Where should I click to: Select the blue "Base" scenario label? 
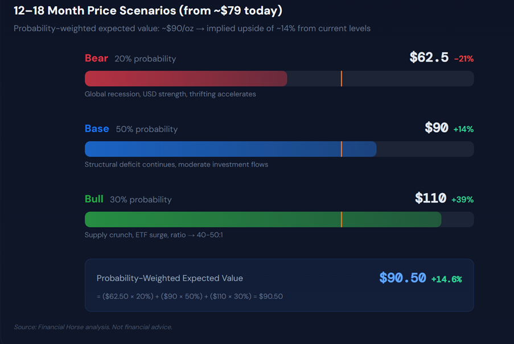[x=97, y=129]
